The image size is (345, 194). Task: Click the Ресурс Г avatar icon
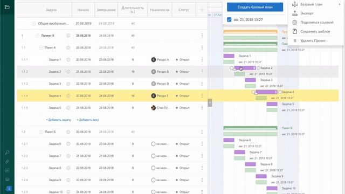click(x=153, y=96)
